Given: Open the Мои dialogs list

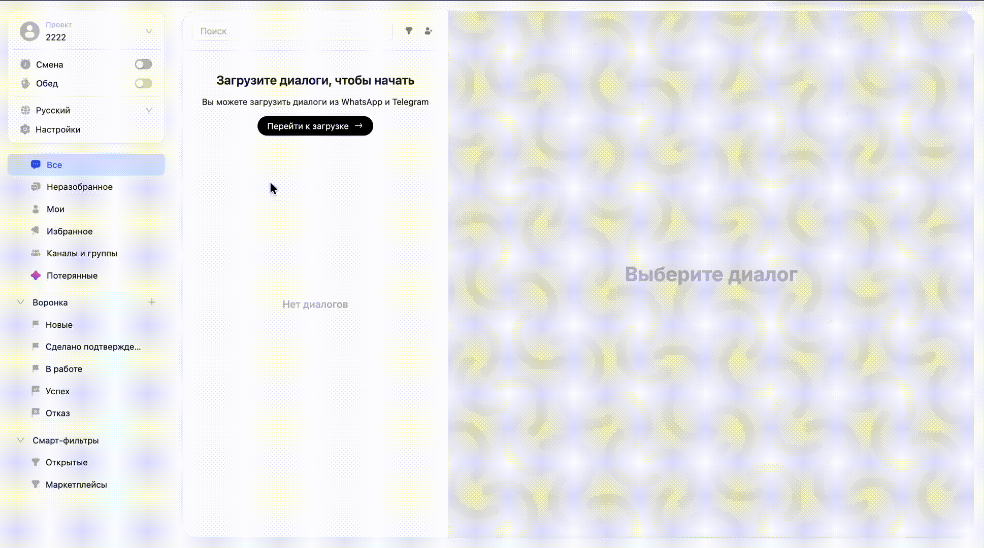Looking at the screenshot, I should click(x=55, y=209).
